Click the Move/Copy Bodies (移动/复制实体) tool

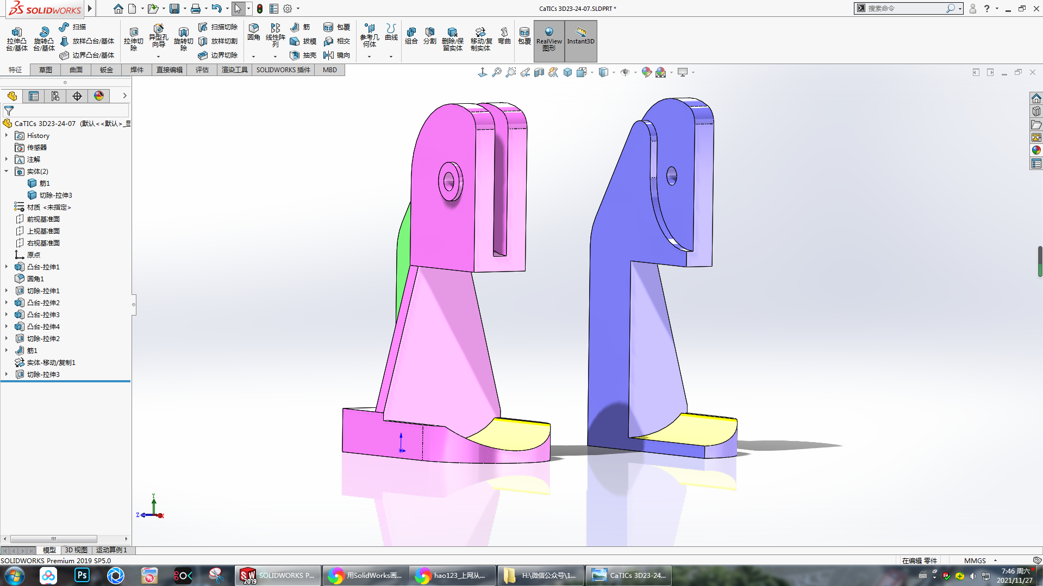(x=481, y=39)
